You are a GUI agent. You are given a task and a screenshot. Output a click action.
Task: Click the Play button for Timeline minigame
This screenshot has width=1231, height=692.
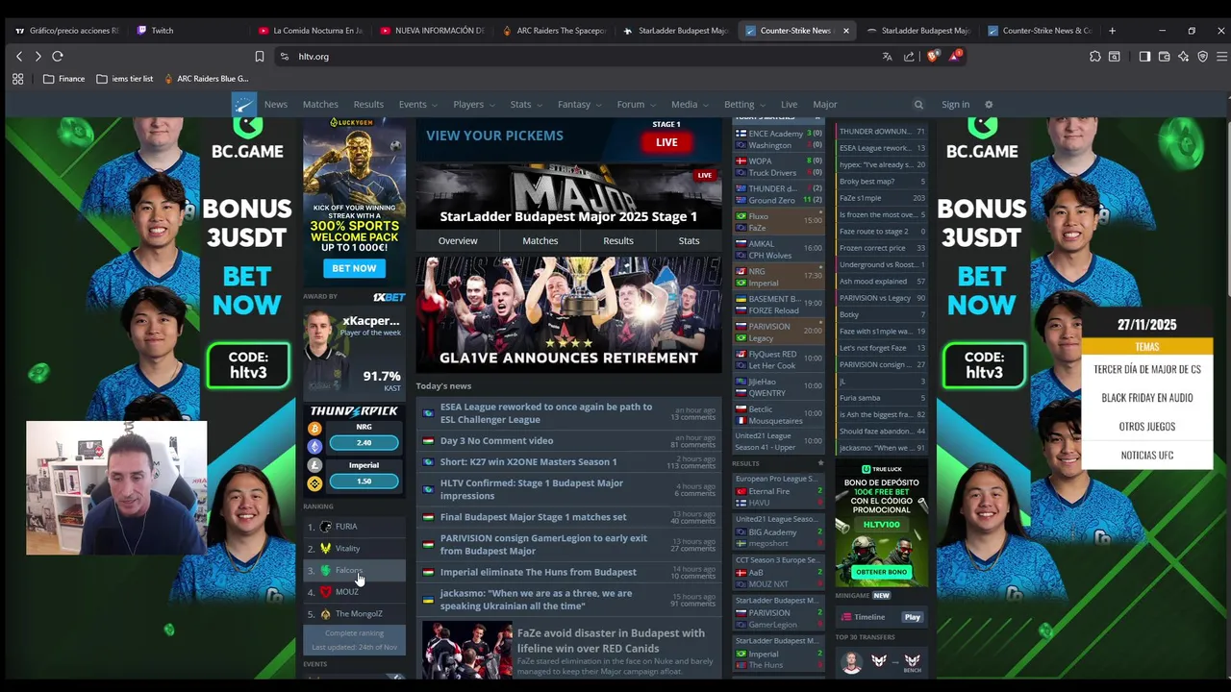pyautogui.click(x=913, y=617)
